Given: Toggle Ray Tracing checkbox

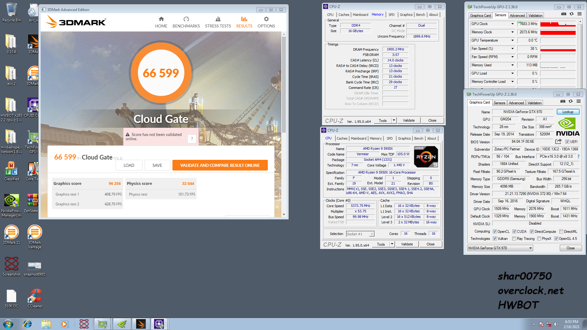Looking at the screenshot, I should tap(514, 239).
